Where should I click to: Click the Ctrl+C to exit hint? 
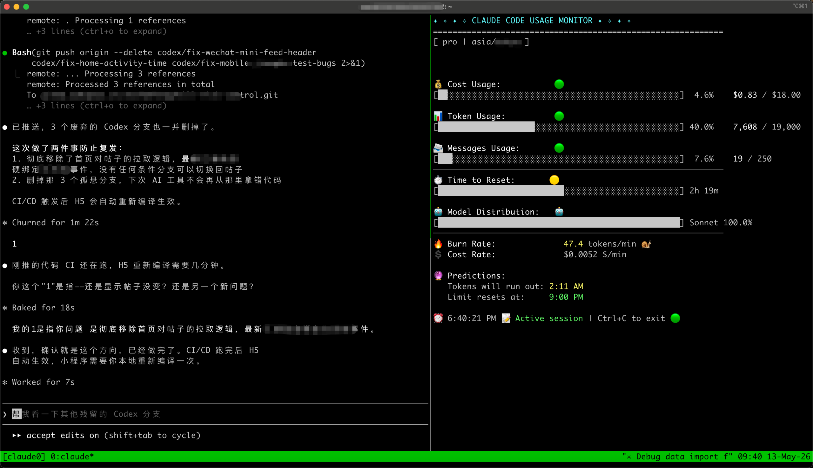pyautogui.click(x=631, y=318)
